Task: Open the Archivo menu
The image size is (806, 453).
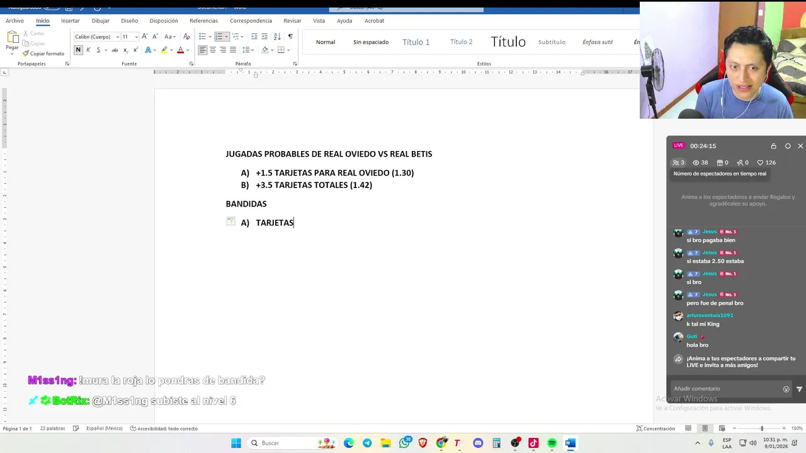Action: coord(14,21)
